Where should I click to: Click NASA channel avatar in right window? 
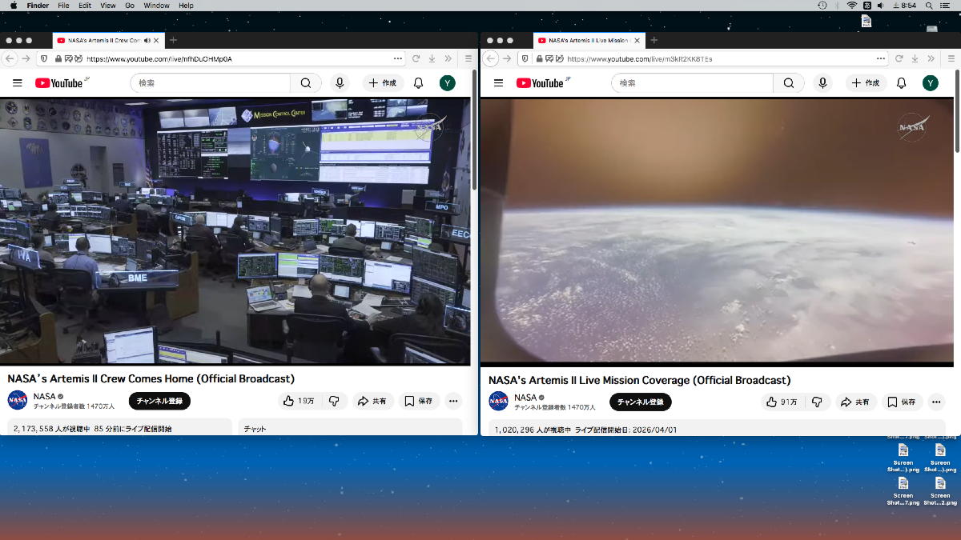click(499, 401)
